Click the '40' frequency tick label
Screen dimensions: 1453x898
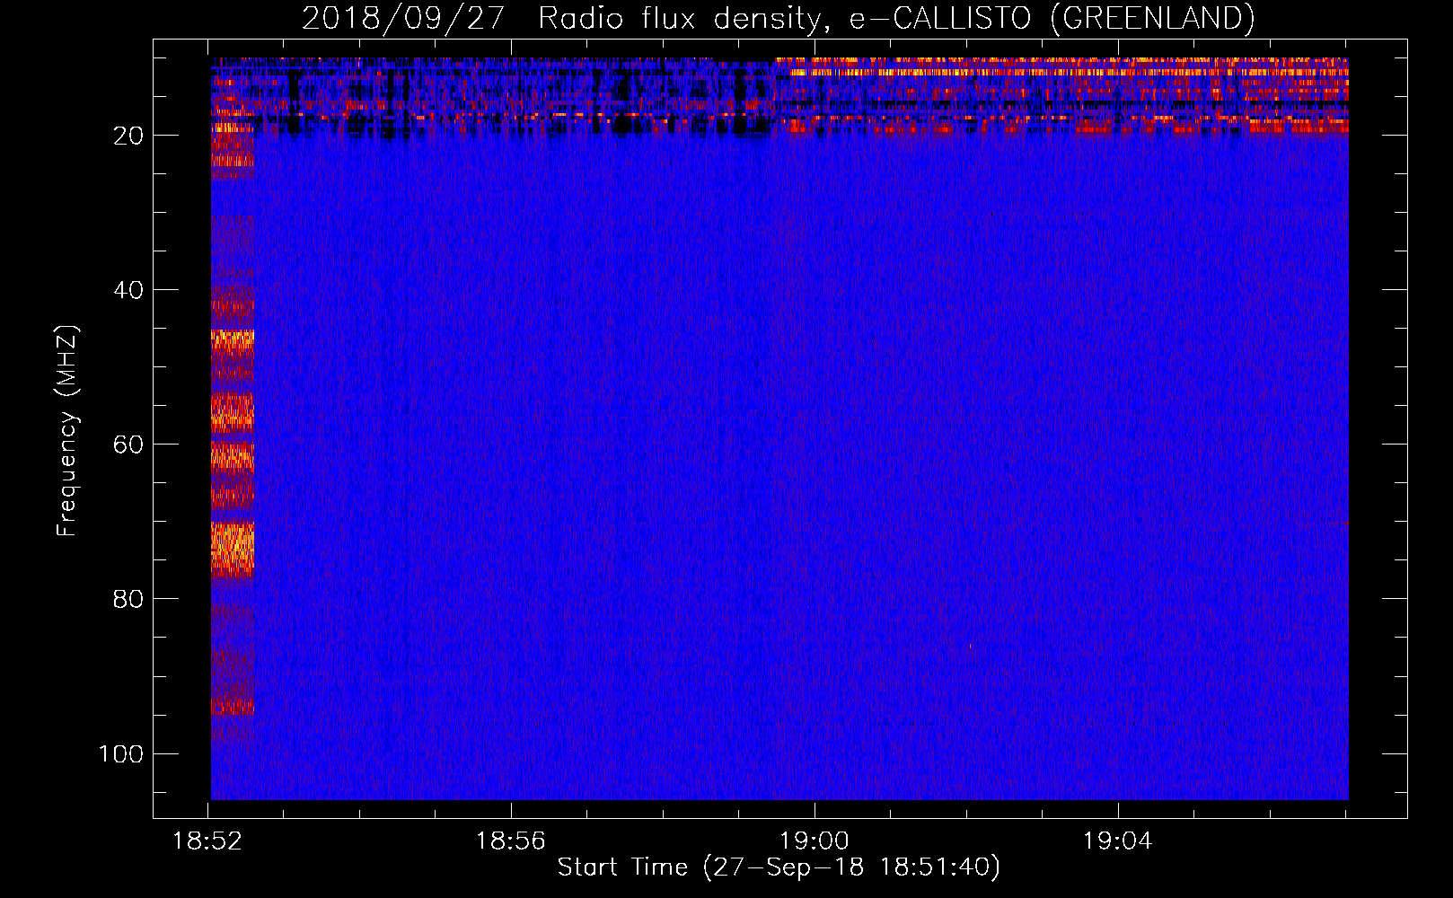tap(128, 290)
